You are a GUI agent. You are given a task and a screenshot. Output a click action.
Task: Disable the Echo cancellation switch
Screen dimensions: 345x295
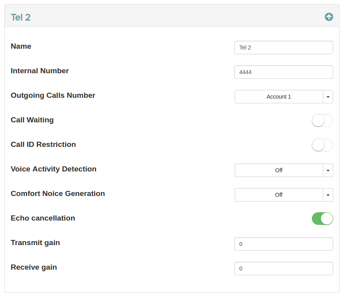pos(322,219)
